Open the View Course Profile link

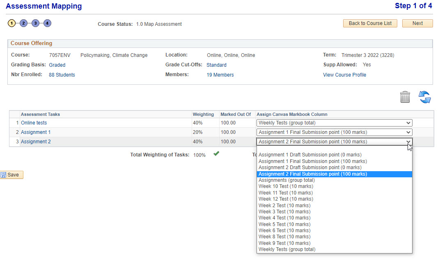click(344, 75)
